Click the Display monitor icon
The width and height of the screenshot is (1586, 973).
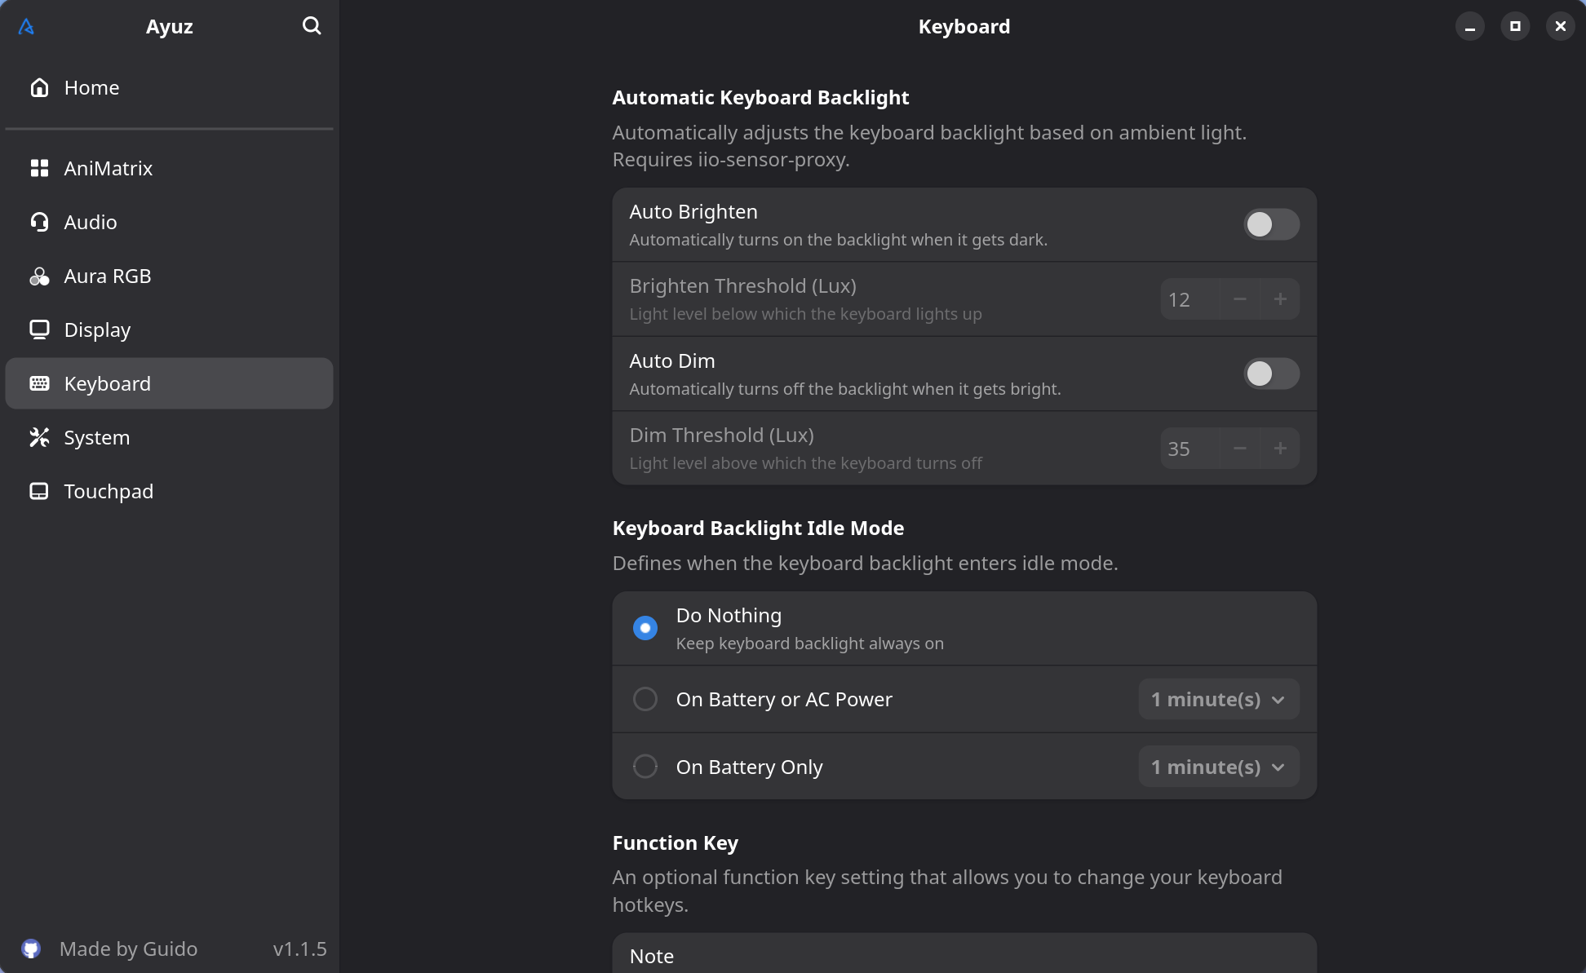(x=39, y=329)
